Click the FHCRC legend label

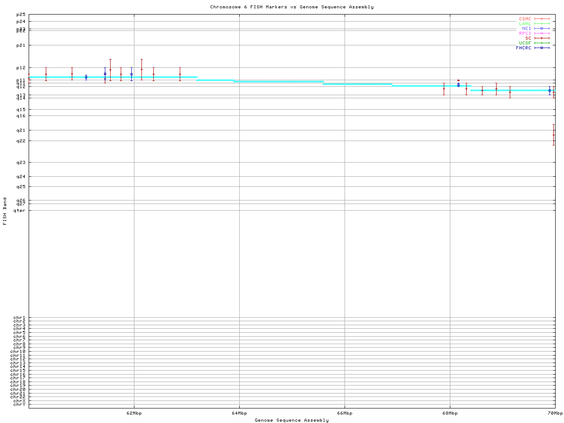pyautogui.click(x=523, y=48)
